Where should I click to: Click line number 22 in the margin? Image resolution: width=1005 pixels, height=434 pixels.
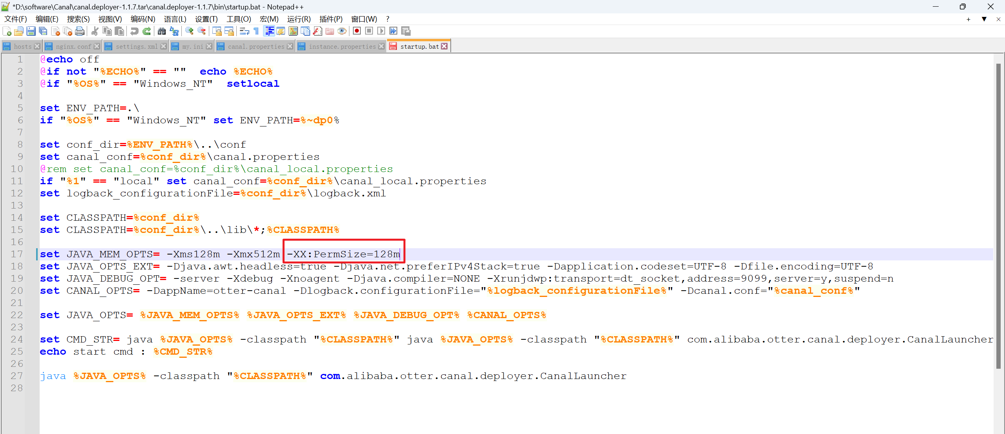[x=17, y=315]
